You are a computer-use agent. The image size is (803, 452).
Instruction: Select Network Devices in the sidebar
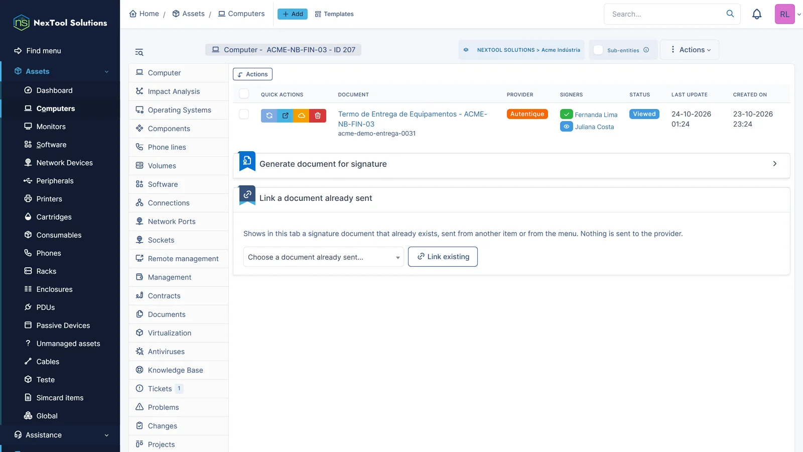pyautogui.click(x=64, y=163)
